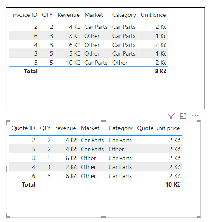
Task: Select Market Car Parts in quote row 5
Action: (93, 149)
